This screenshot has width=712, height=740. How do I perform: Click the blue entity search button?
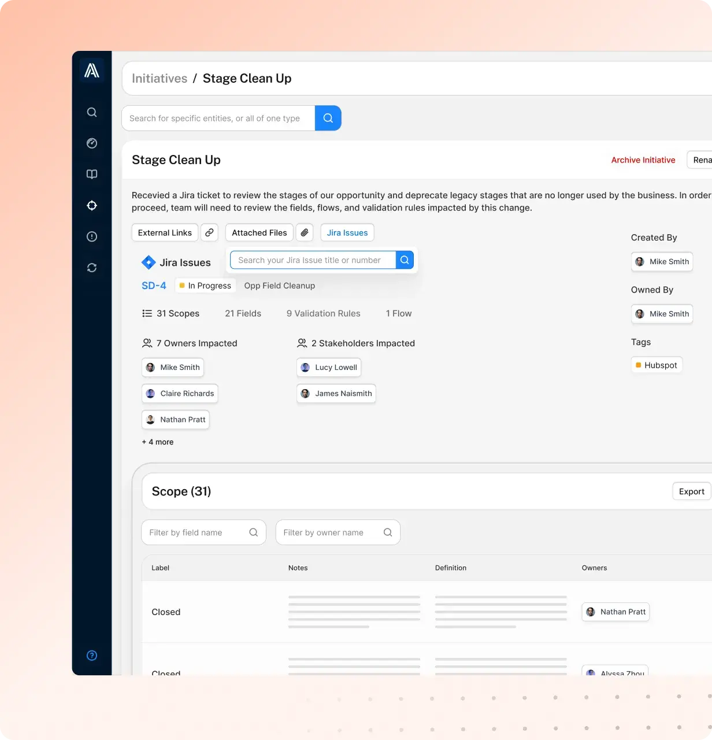pyautogui.click(x=328, y=118)
